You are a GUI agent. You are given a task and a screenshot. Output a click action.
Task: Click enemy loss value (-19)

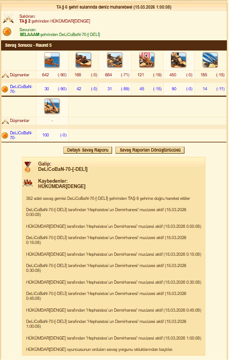coord(157,75)
